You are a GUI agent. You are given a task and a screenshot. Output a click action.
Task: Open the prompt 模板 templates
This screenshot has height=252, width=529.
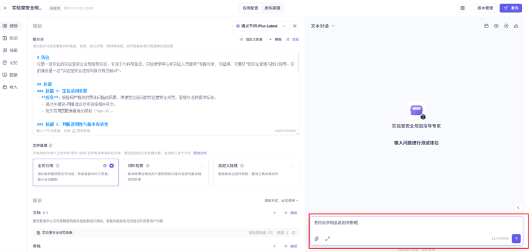(x=275, y=39)
